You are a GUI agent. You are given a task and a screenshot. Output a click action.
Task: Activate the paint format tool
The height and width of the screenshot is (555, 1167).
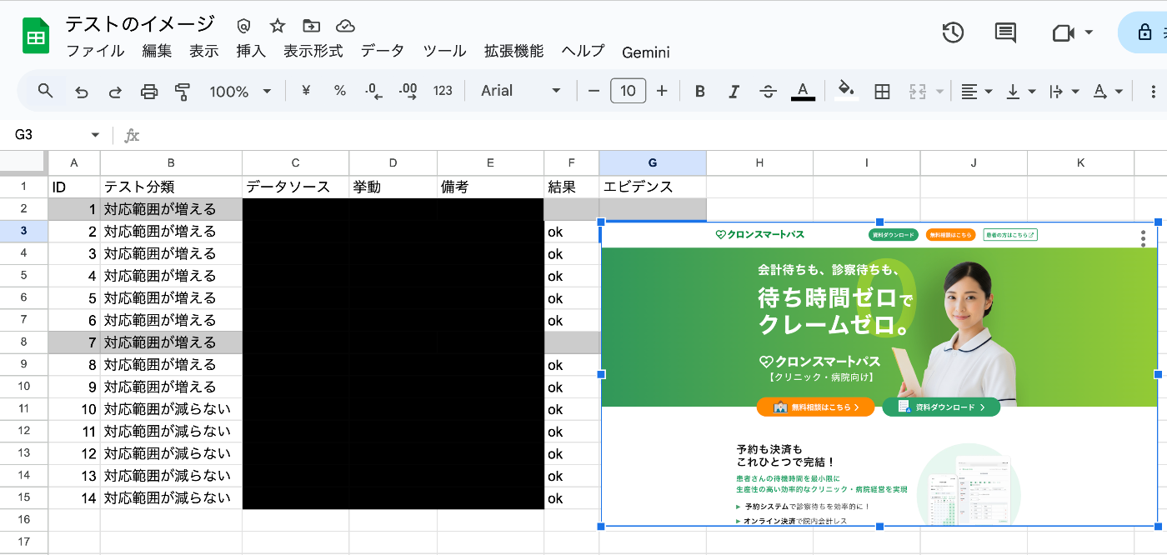coord(183,92)
